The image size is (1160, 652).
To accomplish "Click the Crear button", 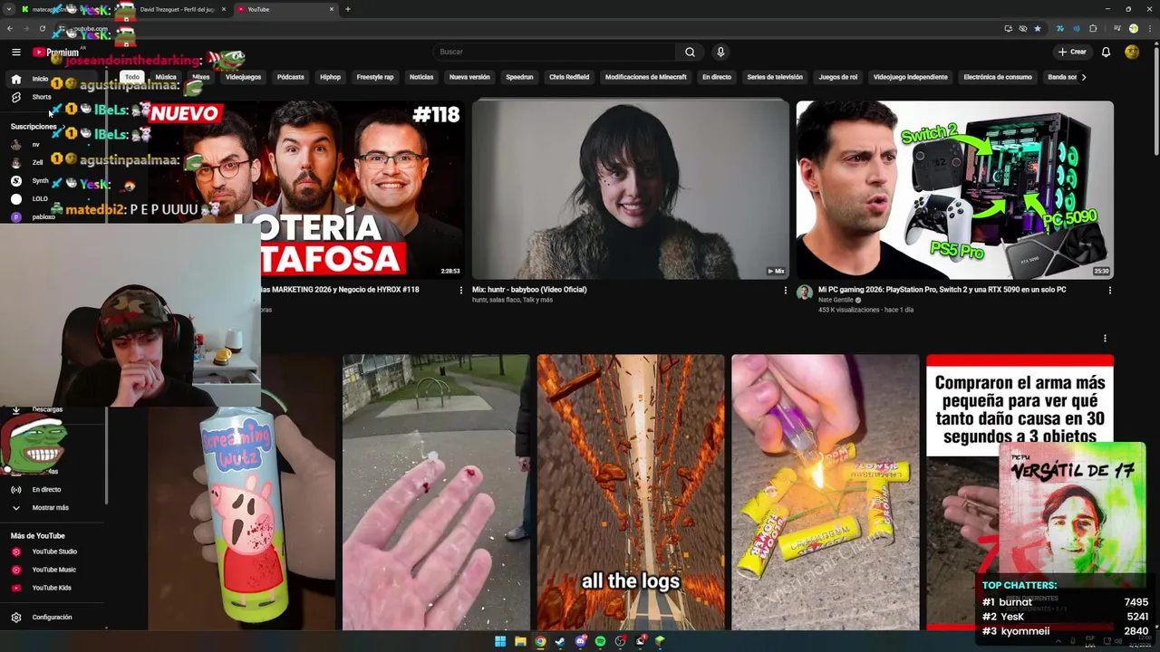I will pos(1072,52).
